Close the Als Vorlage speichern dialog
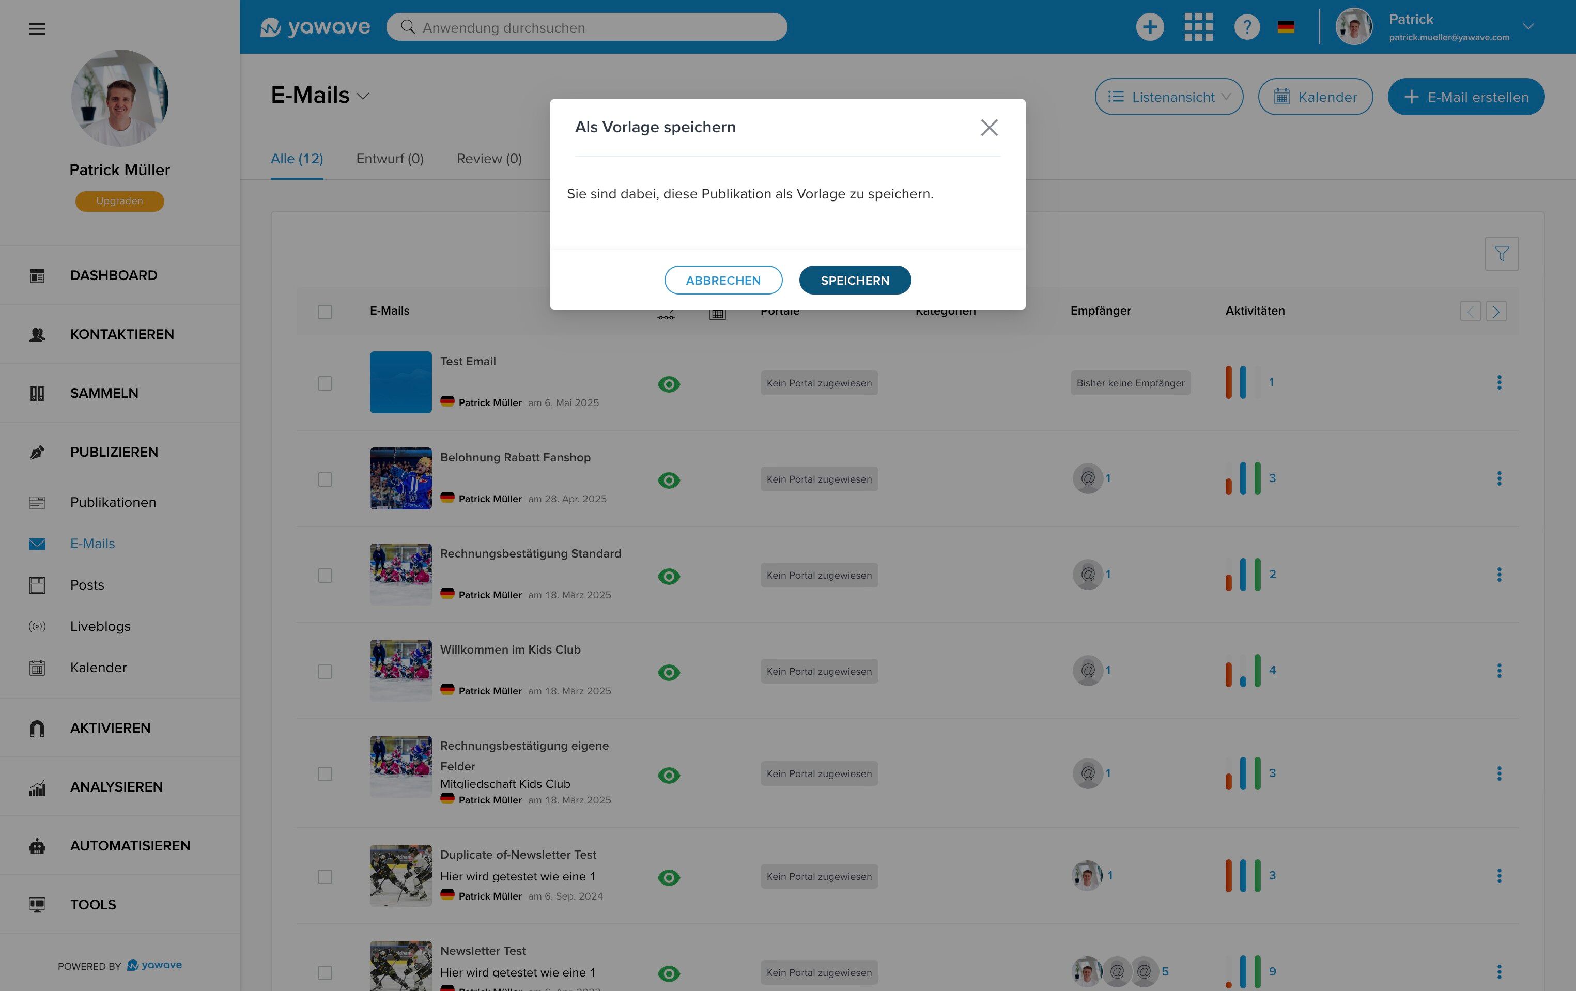 point(989,128)
